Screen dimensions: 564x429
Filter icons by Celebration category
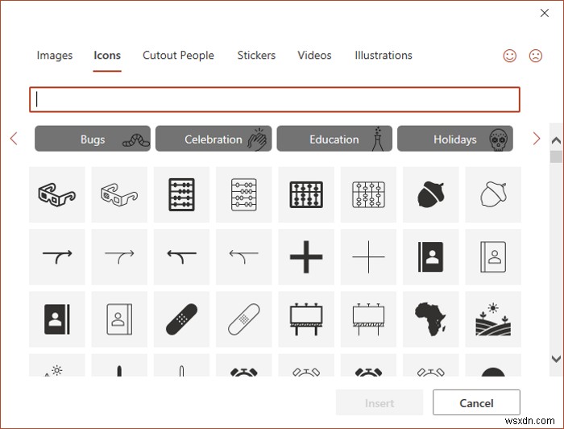click(x=214, y=139)
